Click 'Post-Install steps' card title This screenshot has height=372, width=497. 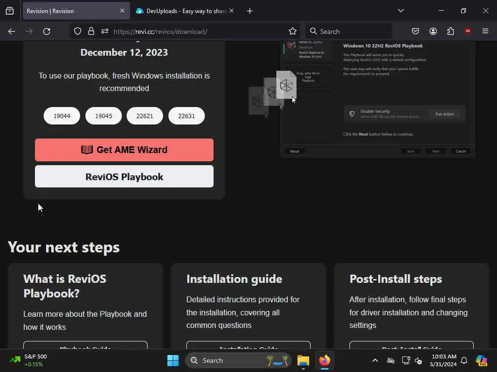(396, 279)
